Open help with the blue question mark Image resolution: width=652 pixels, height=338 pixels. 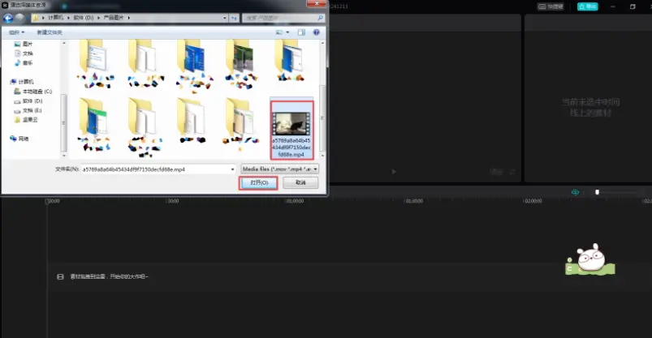(x=317, y=32)
